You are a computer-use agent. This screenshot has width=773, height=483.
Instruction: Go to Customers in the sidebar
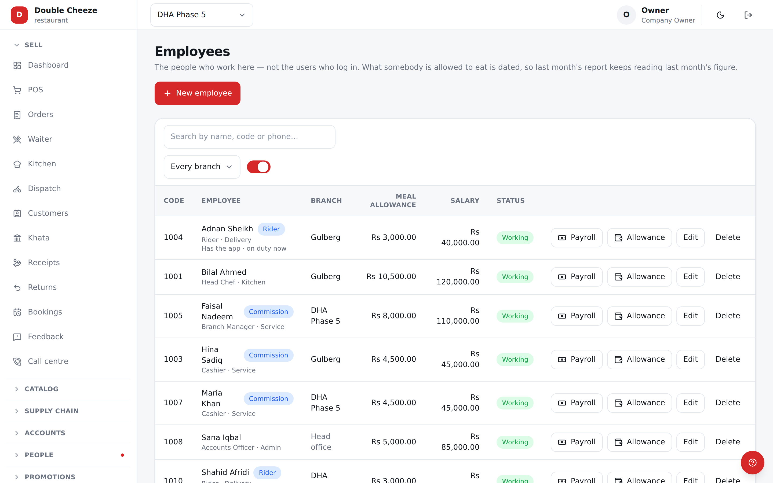point(68,213)
